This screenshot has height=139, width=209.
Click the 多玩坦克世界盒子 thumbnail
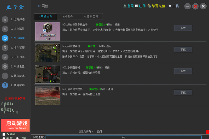[x=48, y=31]
